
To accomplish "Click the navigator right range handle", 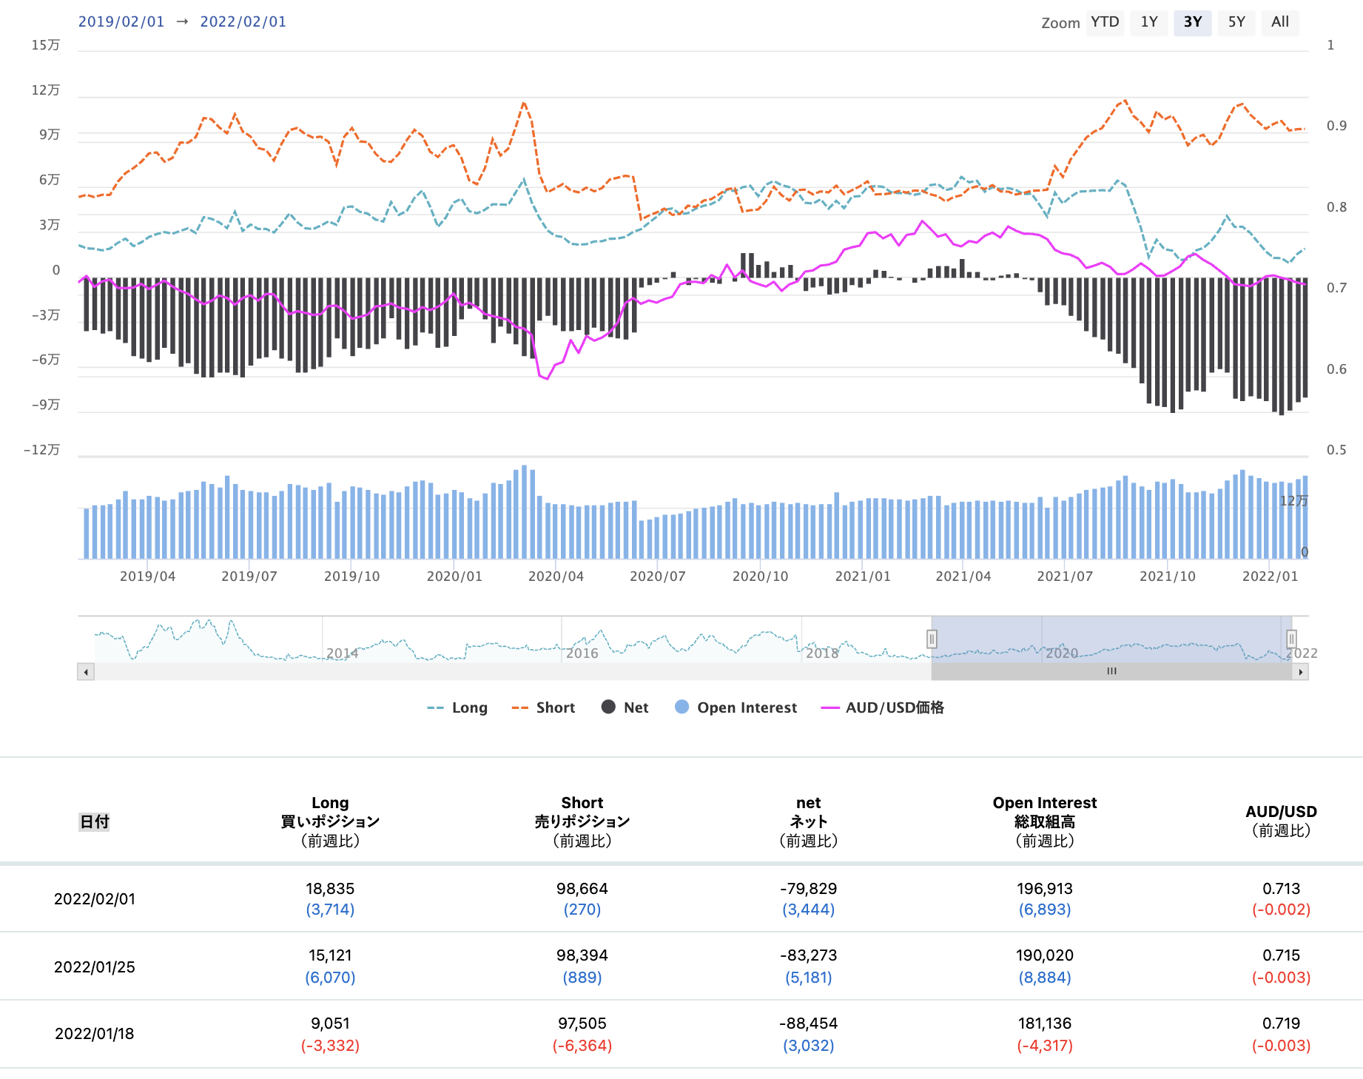I will click(x=1291, y=639).
